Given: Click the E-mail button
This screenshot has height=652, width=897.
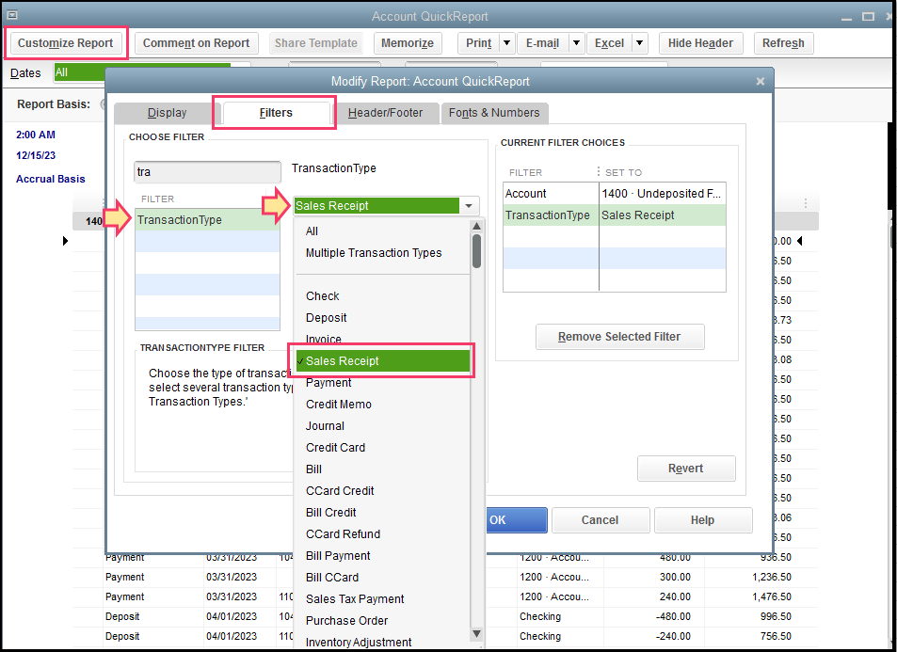Looking at the screenshot, I should tap(543, 43).
